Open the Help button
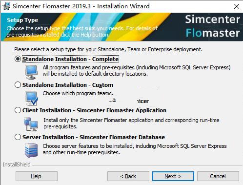The height and width of the screenshot is (185, 243). [x=37, y=176]
